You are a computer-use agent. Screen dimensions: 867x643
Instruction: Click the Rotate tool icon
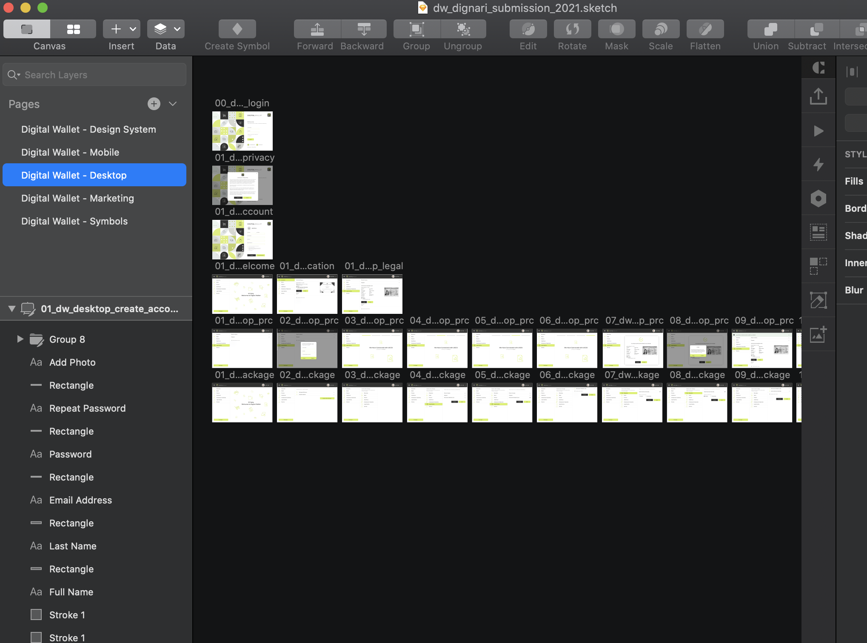click(x=572, y=29)
